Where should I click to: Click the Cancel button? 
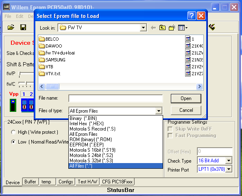[x=186, y=110]
